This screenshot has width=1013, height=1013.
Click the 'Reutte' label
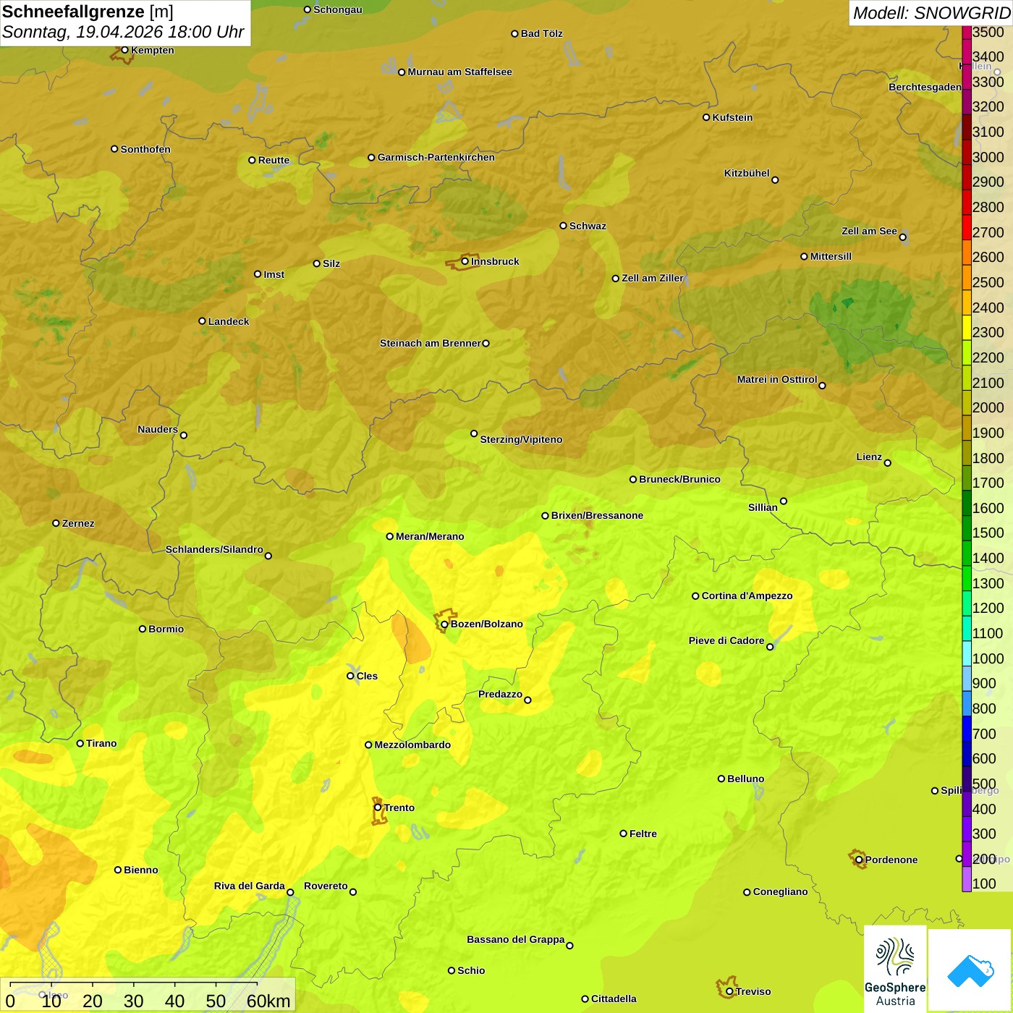274,160
